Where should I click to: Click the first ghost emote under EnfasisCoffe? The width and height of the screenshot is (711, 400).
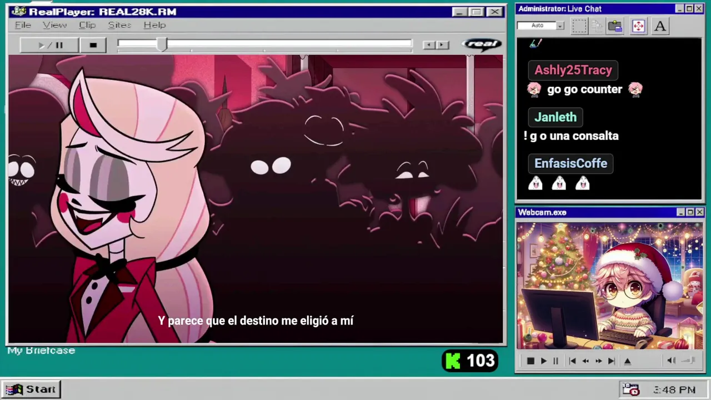coord(535,183)
